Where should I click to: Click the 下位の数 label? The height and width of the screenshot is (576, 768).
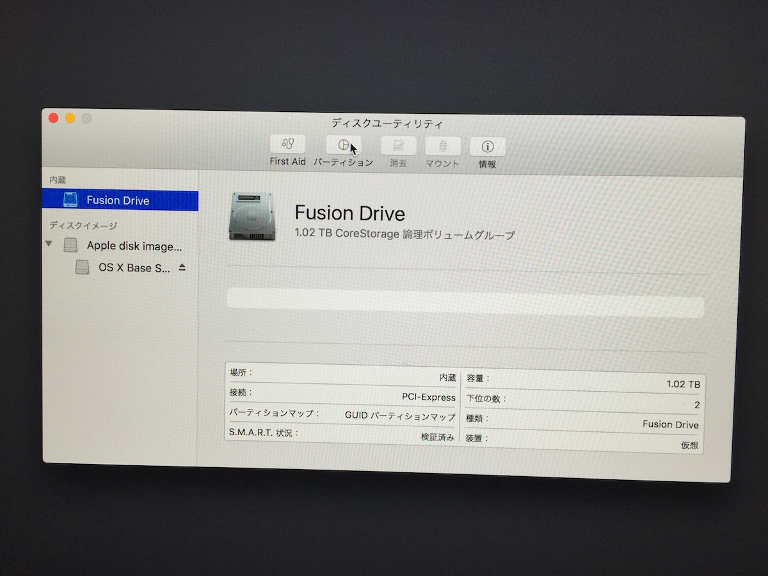click(x=486, y=398)
